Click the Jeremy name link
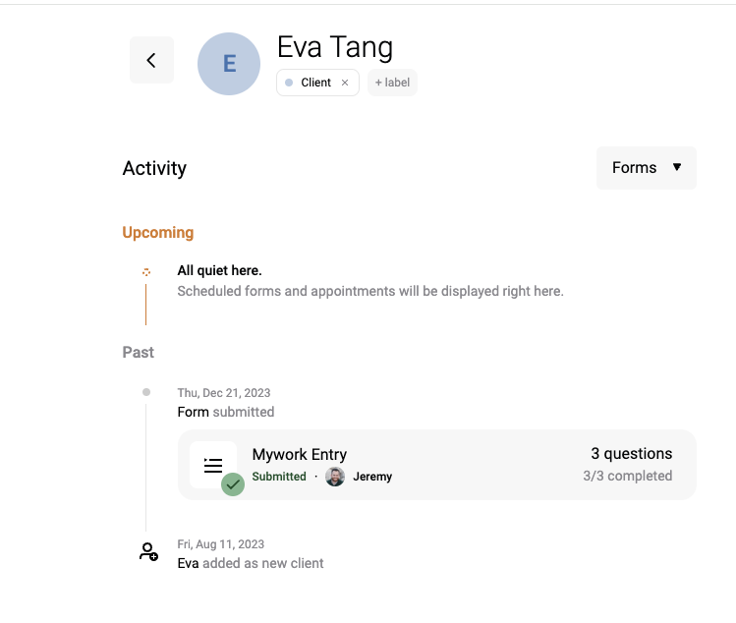This screenshot has width=736, height=623. tap(372, 477)
